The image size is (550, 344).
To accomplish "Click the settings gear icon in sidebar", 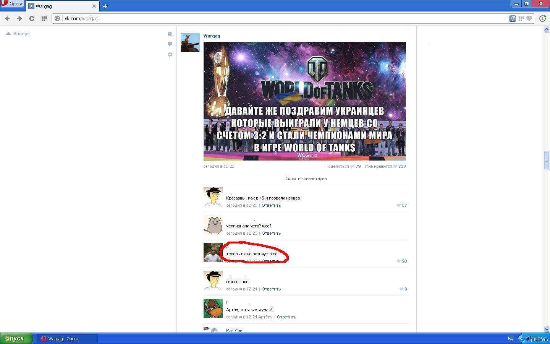I will [170, 55].
